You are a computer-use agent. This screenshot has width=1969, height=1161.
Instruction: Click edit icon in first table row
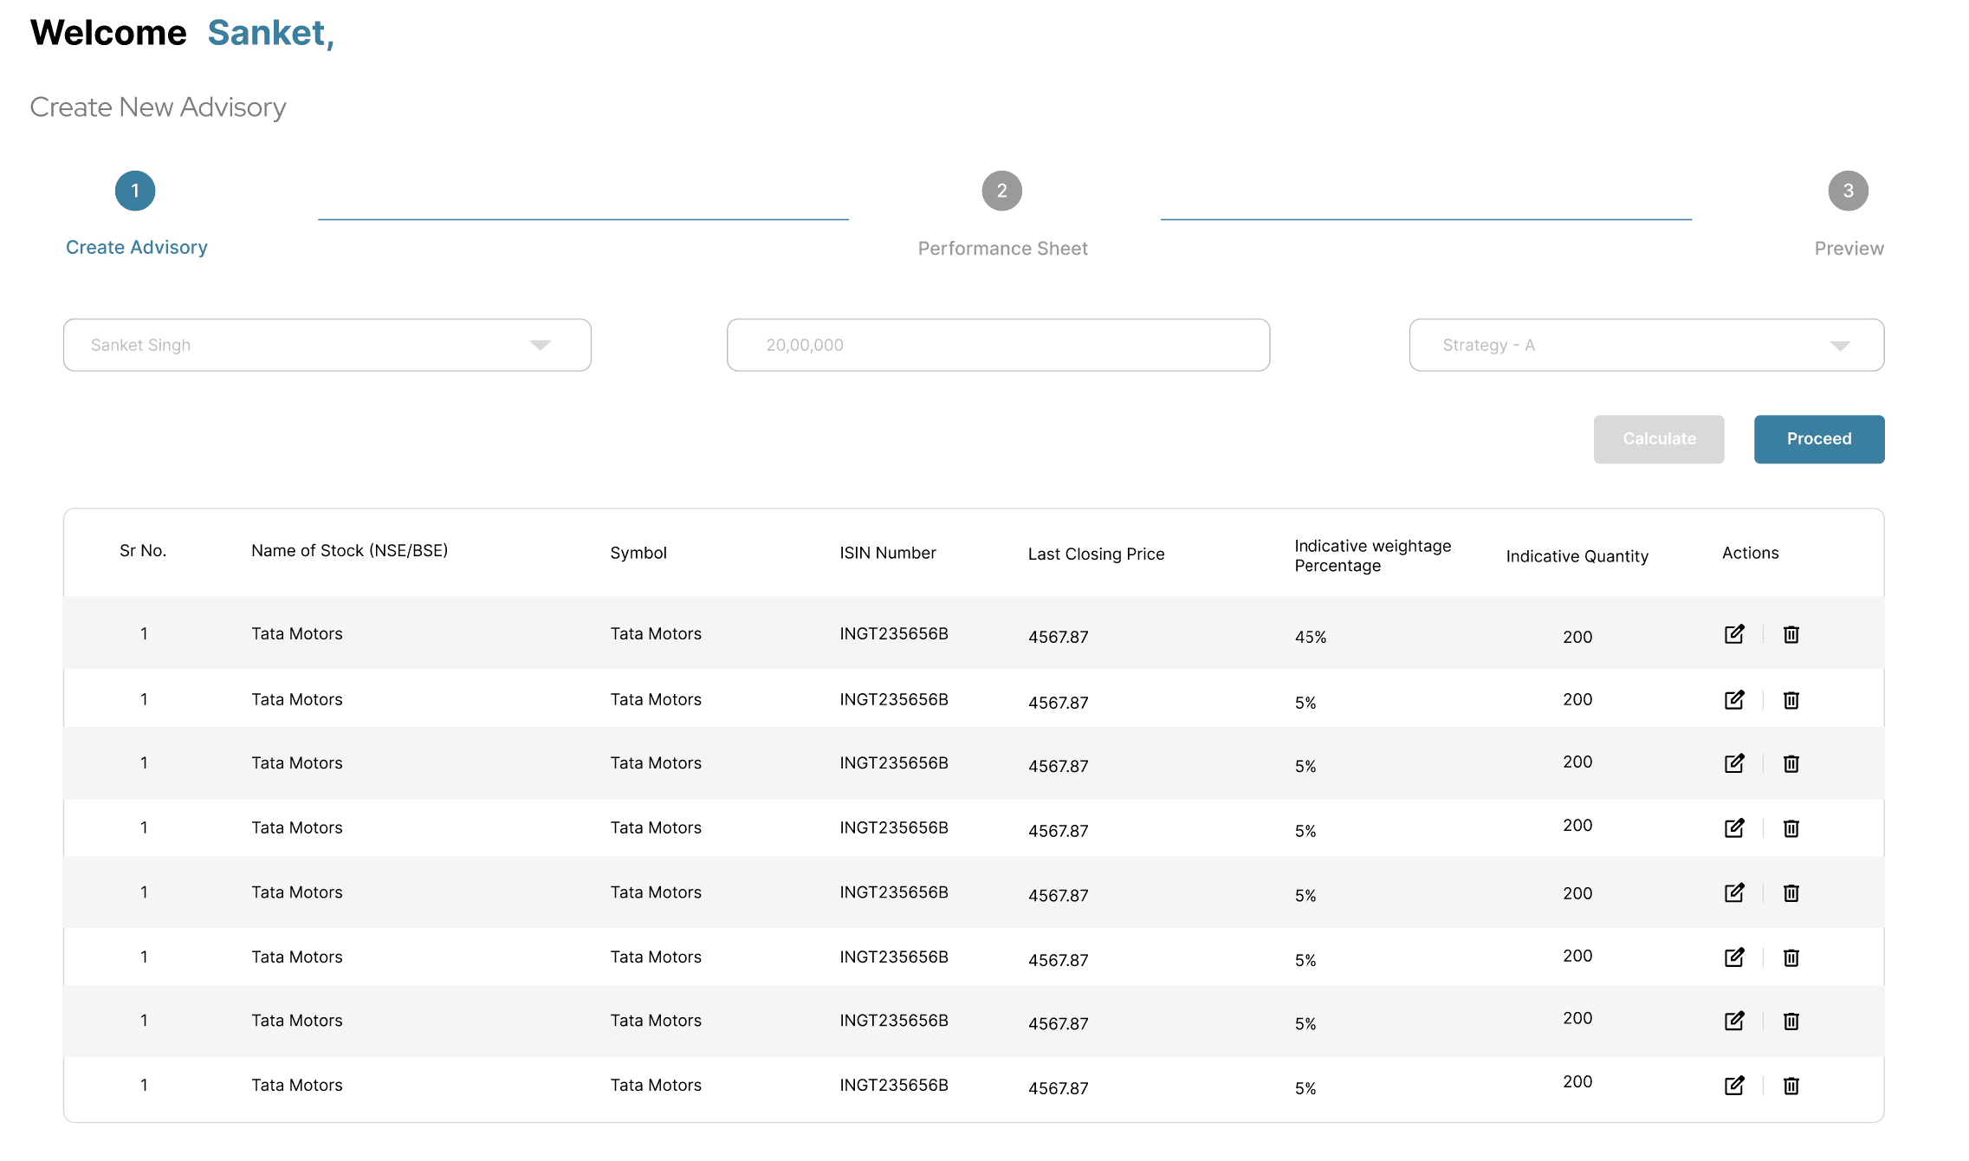click(1733, 634)
